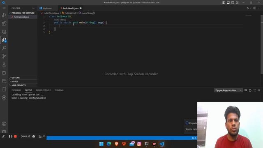Image resolution: width=263 pixels, height=148 pixels.
Task: Open Instagram from taskbar
Action: pos(139,144)
